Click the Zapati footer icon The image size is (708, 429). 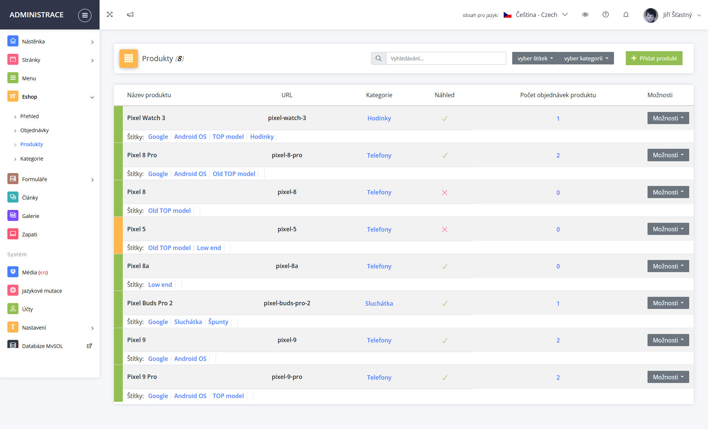click(x=13, y=234)
